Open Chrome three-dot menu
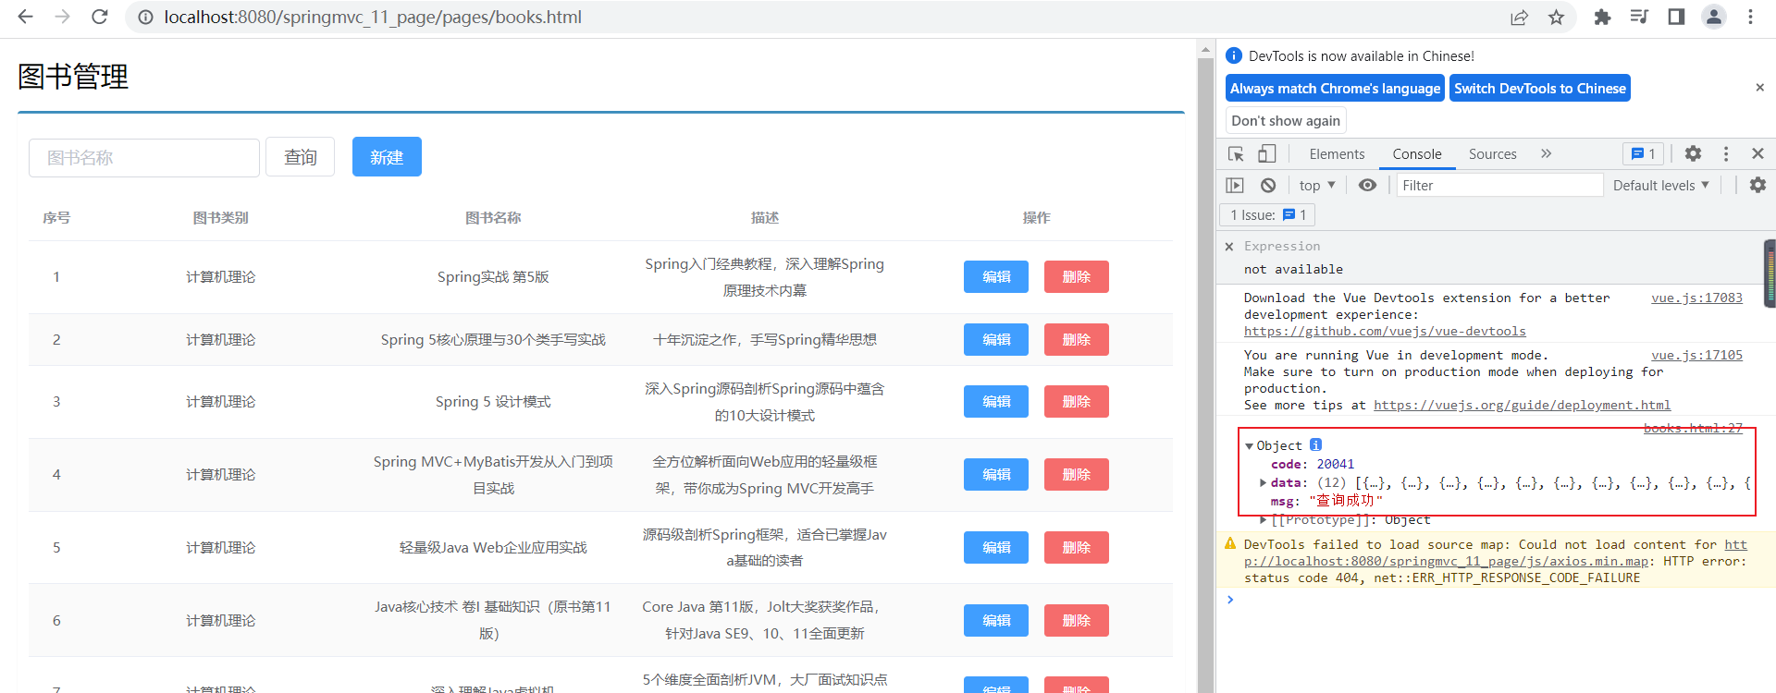 pyautogui.click(x=1750, y=17)
